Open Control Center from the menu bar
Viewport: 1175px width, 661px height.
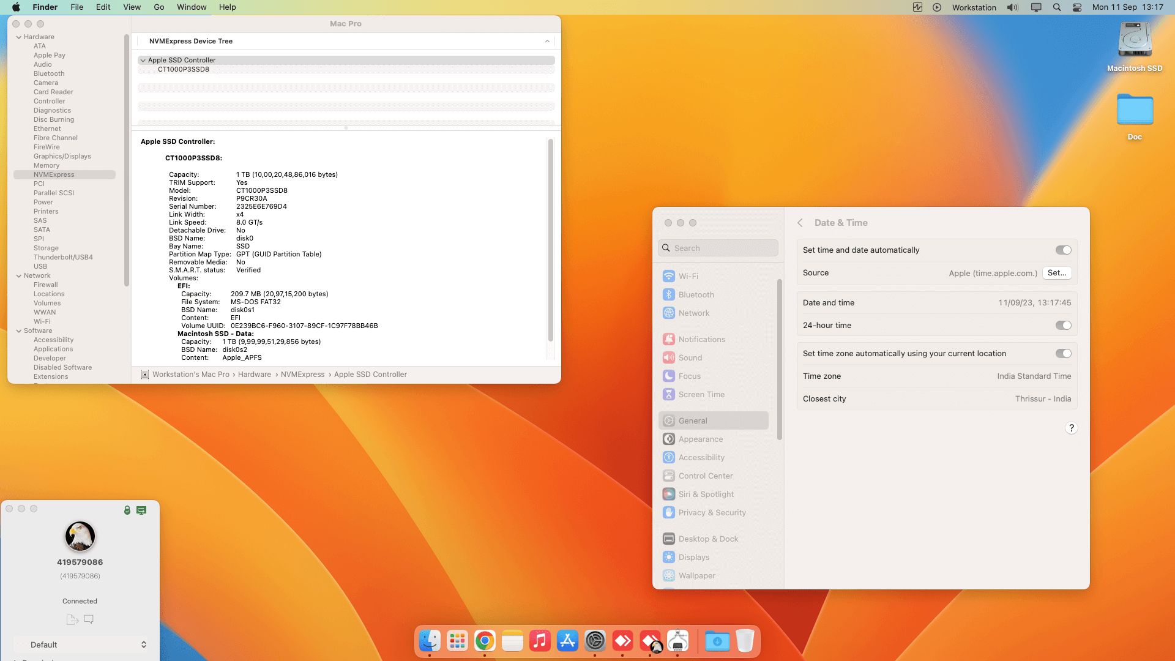[1077, 7]
